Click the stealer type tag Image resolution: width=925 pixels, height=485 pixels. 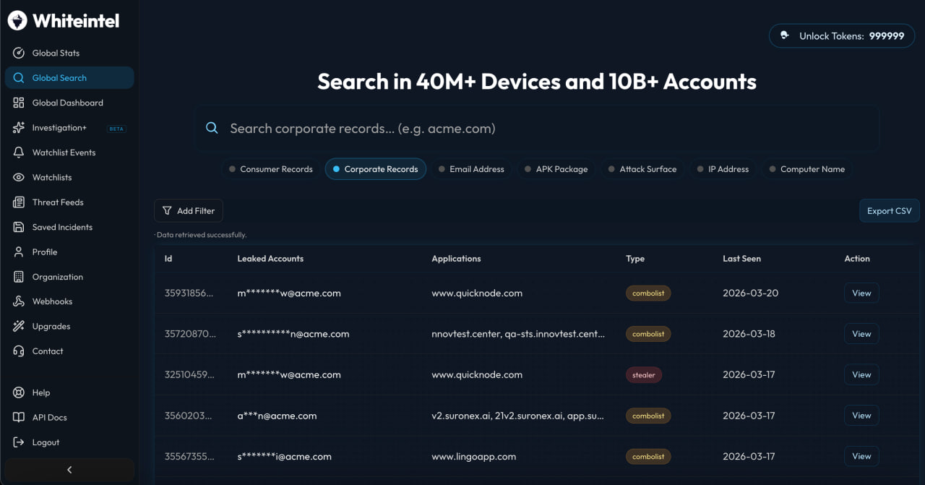click(644, 375)
